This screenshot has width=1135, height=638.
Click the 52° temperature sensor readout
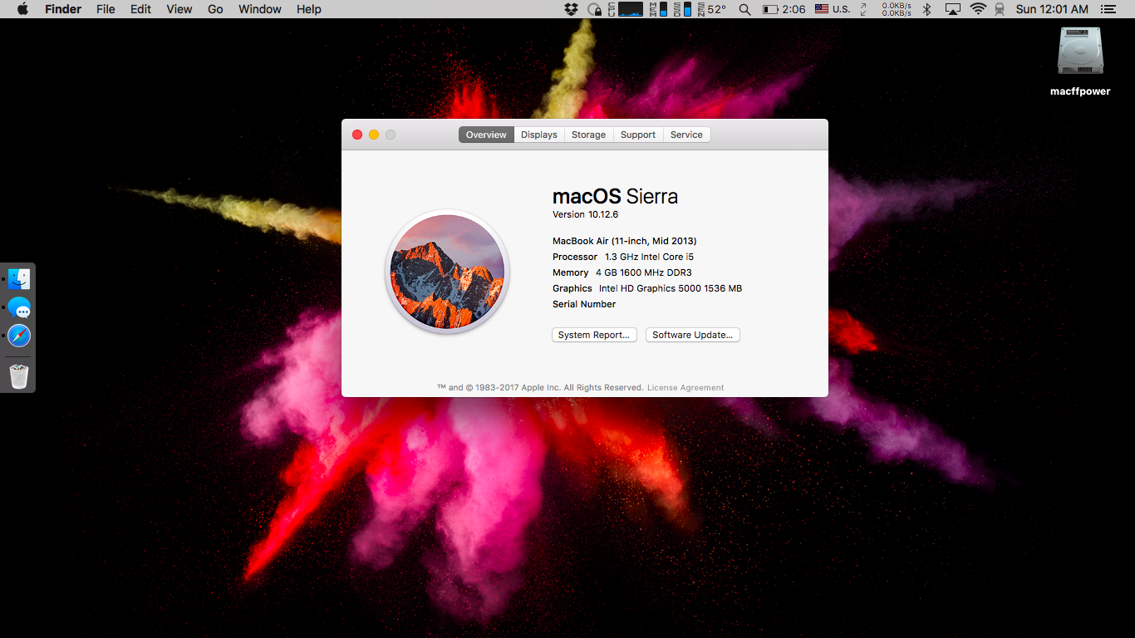(x=710, y=9)
